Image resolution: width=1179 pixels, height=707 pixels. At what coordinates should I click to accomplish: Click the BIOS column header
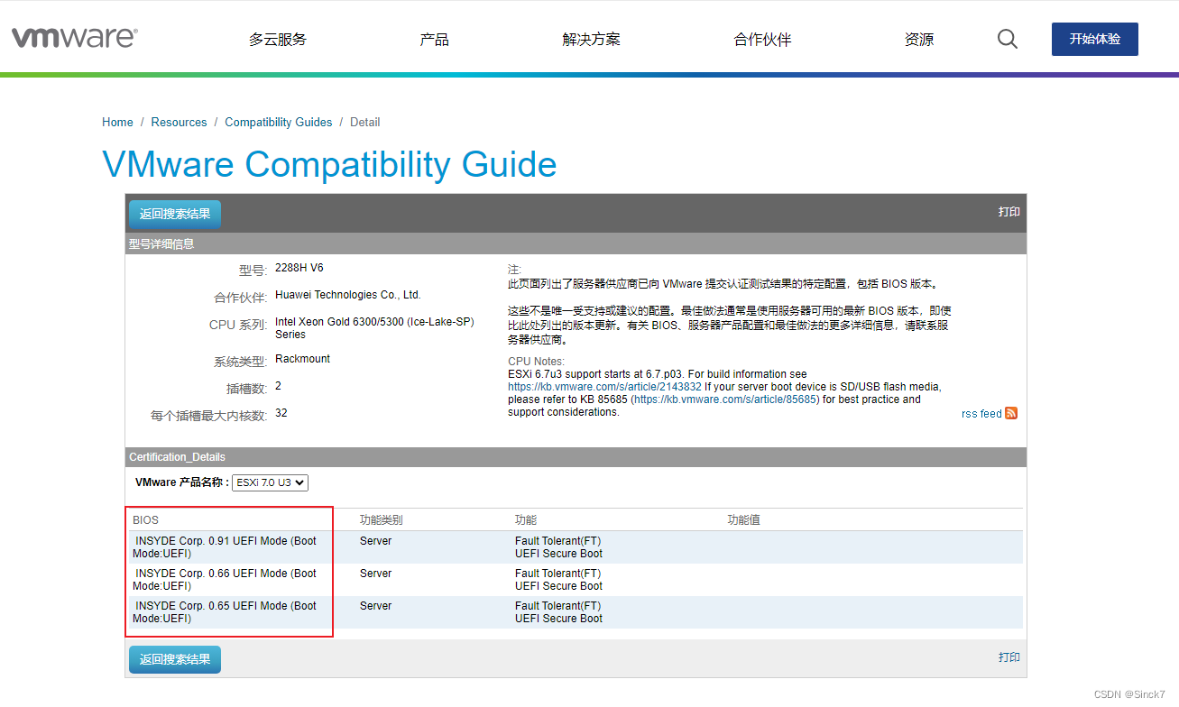click(x=145, y=520)
